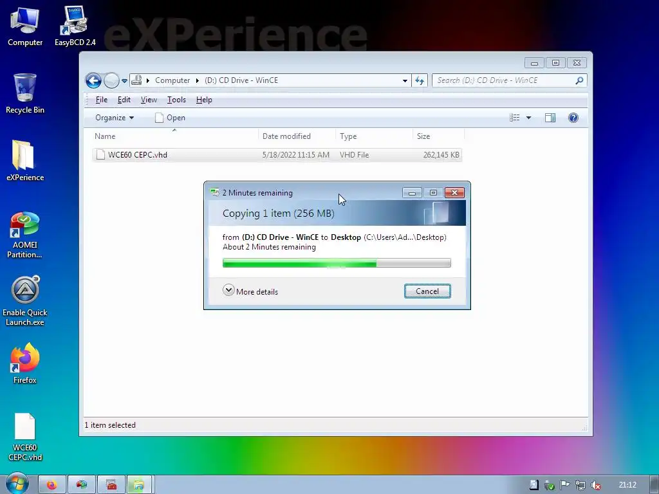659x494 pixels.
Task: Click the safely remove hardware tray icon
Action: (x=549, y=485)
